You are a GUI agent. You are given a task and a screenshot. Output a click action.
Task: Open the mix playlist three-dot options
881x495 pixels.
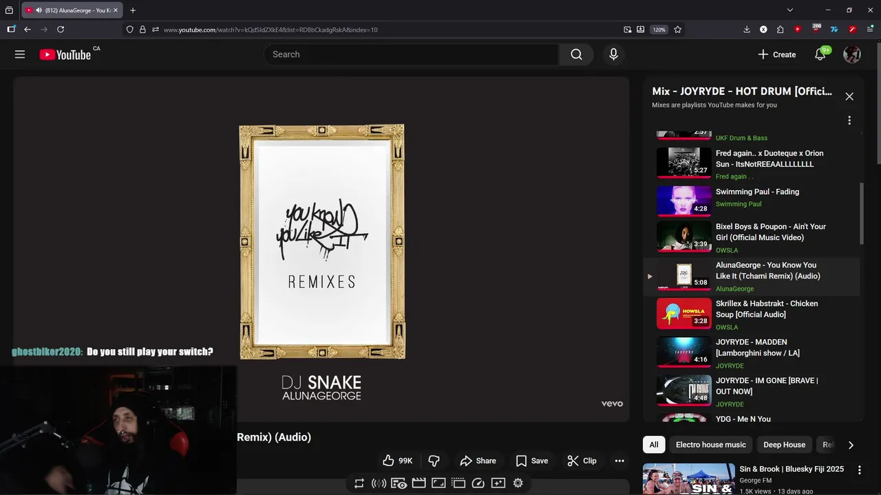pyautogui.click(x=849, y=120)
